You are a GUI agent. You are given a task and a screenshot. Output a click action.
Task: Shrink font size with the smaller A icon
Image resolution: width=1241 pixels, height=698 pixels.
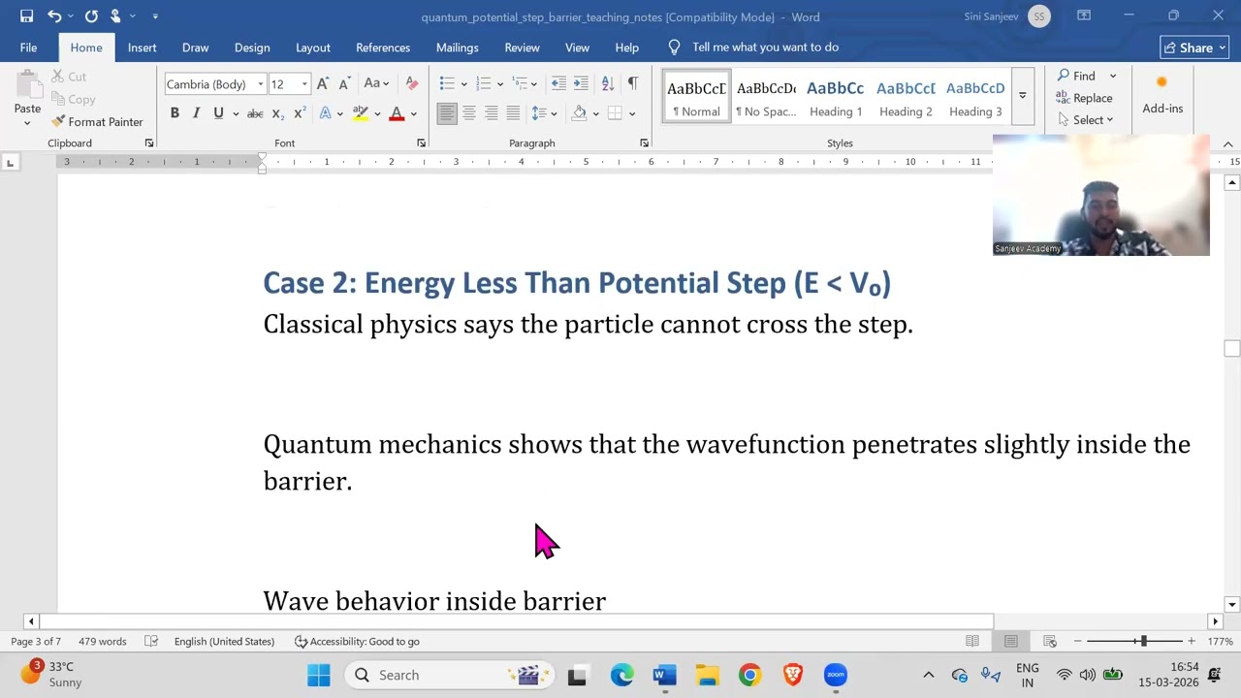pyautogui.click(x=343, y=84)
